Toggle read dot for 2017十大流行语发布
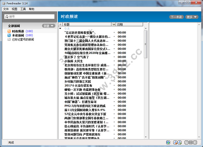The width and height of the screenshot is (203, 147). [x=114, y=85]
